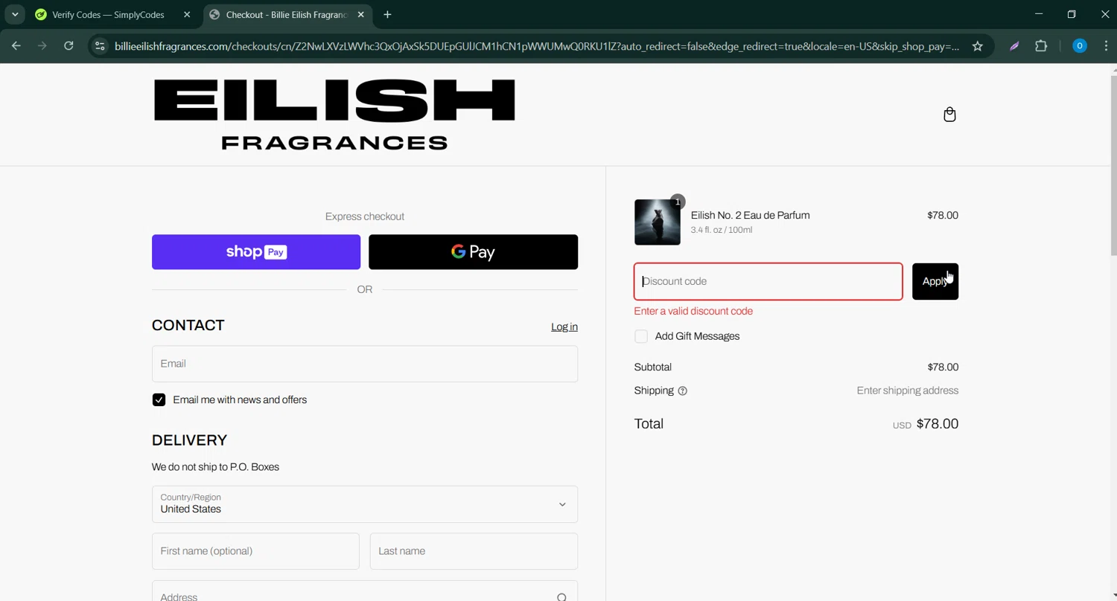Image resolution: width=1117 pixels, height=601 pixels.
Task: Open the Chrome profile avatar
Action: click(x=1079, y=46)
